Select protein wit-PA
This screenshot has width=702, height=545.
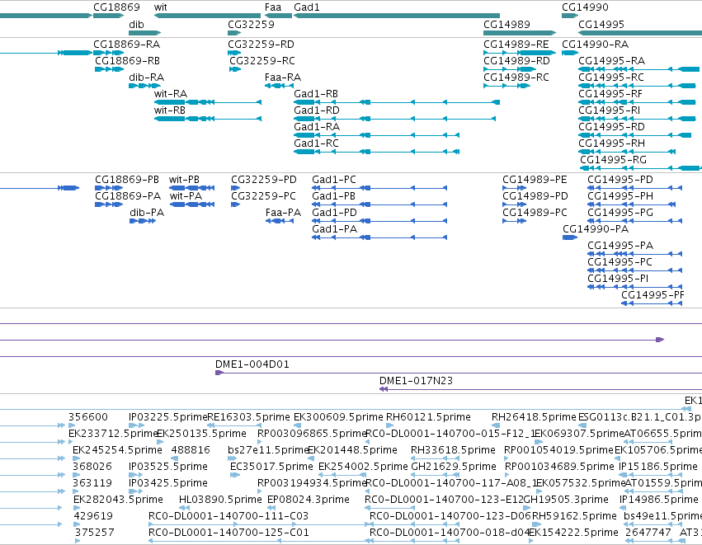click(186, 196)
